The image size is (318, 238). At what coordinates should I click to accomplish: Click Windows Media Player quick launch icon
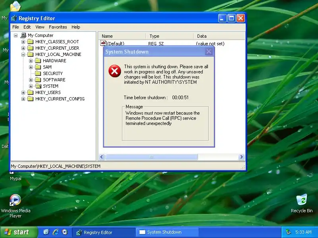(x=65, y=232)
